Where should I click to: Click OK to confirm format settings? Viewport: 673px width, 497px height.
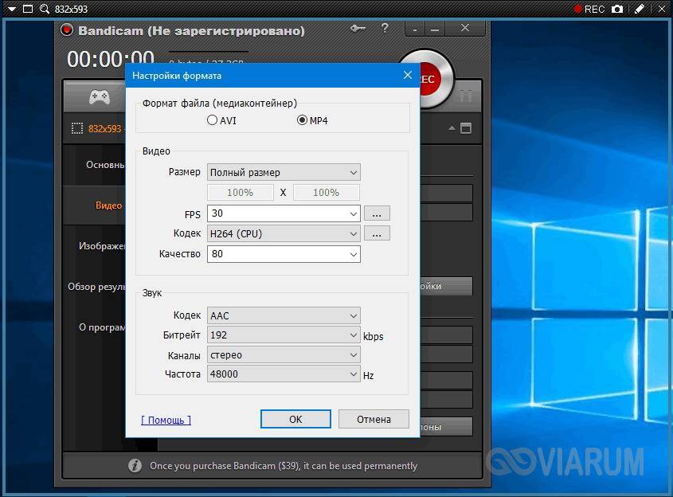(295, 419)
